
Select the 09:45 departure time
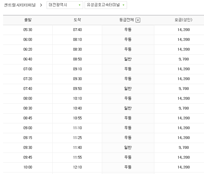pos(28,157)
